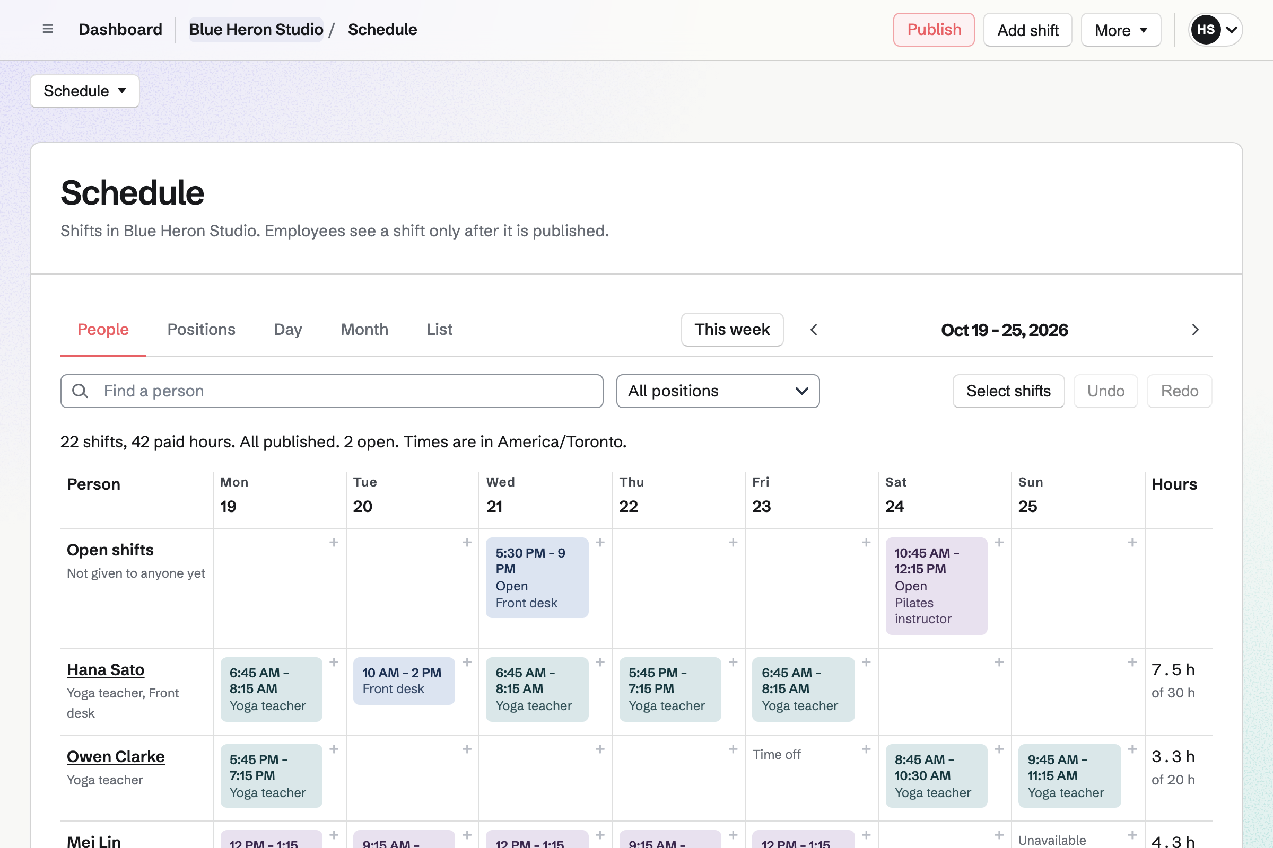Focus the Find a person field

pyautogui.click(x=332, y=391)
